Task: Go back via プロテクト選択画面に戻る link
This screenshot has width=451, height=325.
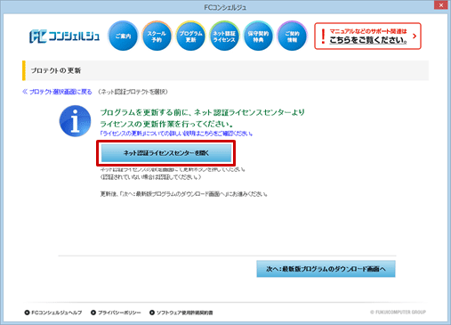Action: tap(57, 92)
